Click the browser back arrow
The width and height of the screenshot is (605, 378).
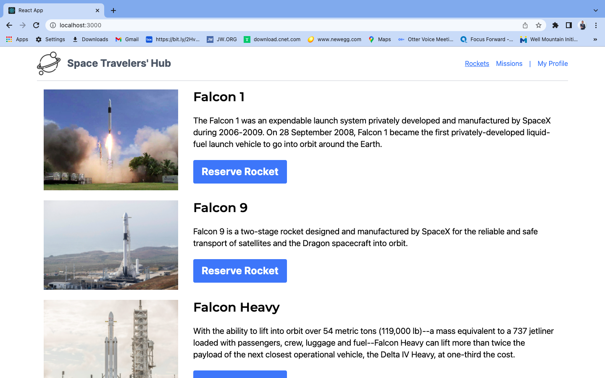(x=9, y=25)
